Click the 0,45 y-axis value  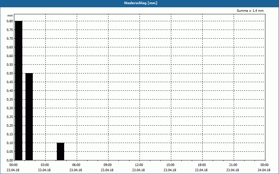[x=10, y=82]
